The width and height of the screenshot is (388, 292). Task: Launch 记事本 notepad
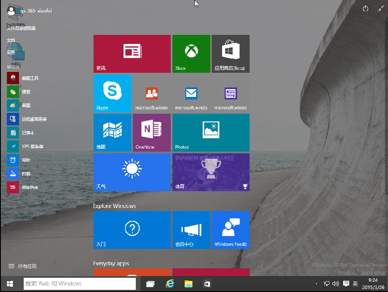(x=21, y=133)
